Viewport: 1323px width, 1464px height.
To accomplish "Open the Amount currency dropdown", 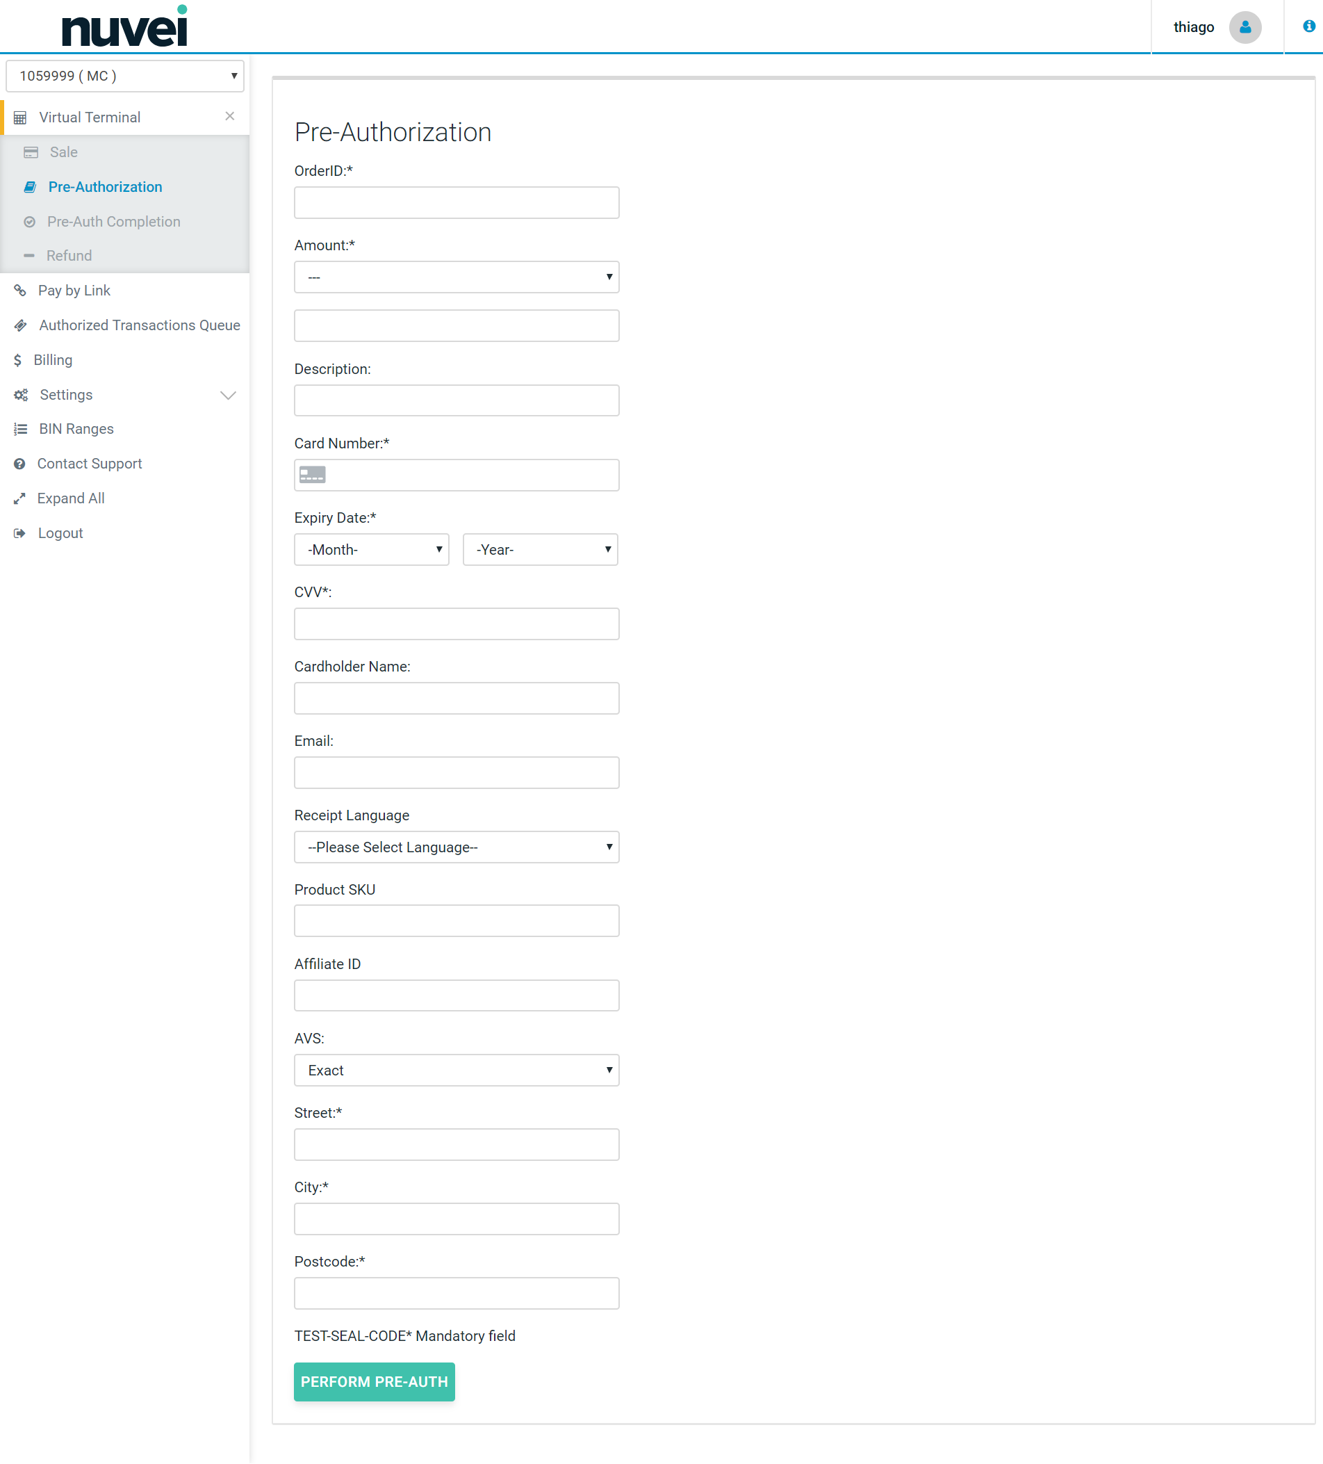I will tap(456, 277).
